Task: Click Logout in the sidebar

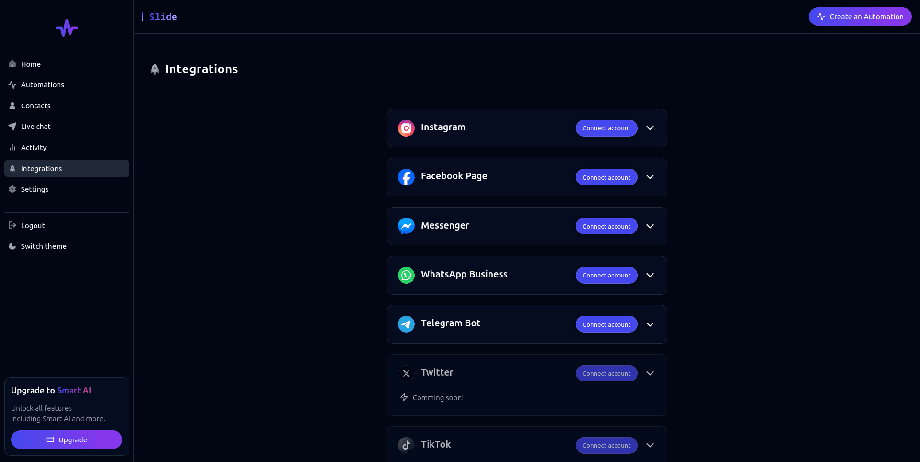Action: 33,225
